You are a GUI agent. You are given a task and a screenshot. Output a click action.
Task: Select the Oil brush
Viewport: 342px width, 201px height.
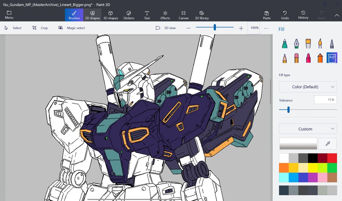(308, 43)
